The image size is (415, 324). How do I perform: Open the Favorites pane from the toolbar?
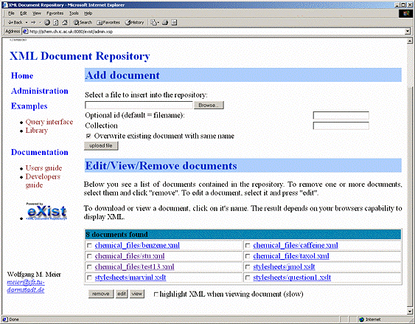(x=108, y=23)
